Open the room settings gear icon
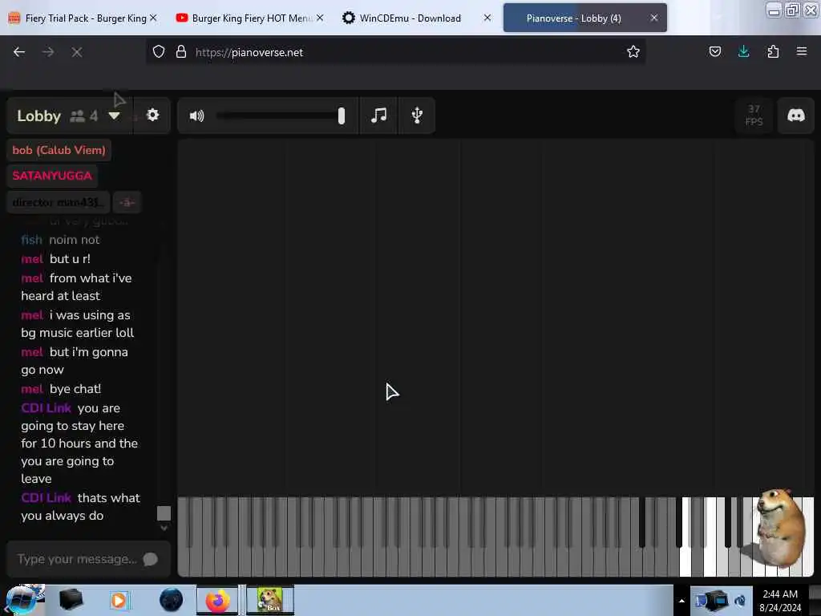Viewport: 821px width, 616px height. [x=152, y=115]
